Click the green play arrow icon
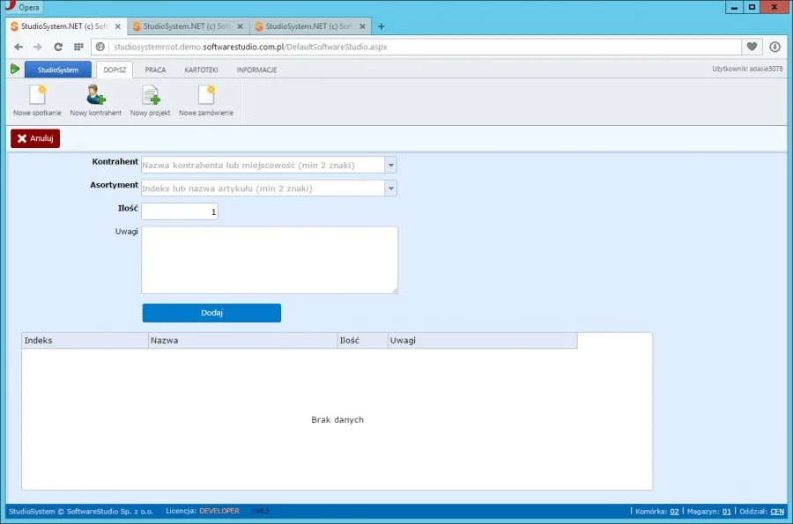 (x=15, y=70)
